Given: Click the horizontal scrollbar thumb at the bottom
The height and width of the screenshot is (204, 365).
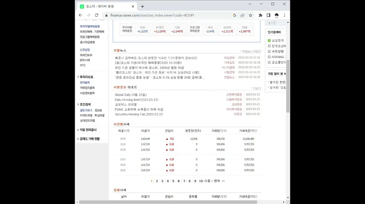Looking at the screenshot, I should 168,202.
